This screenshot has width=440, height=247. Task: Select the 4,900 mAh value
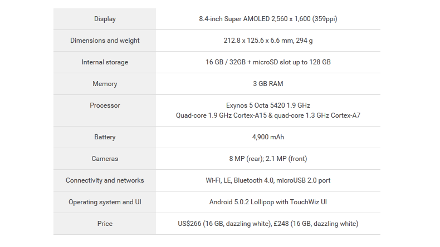268,137
